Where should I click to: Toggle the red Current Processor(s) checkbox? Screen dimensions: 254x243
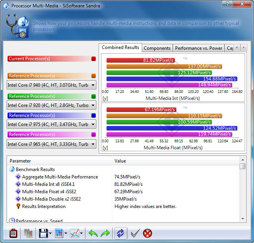point(94,59)
